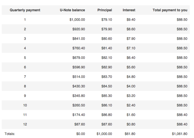This screenshot has height=138, width=194.
Task: Click the $4.00 interest value
Action: click(131, 86)
